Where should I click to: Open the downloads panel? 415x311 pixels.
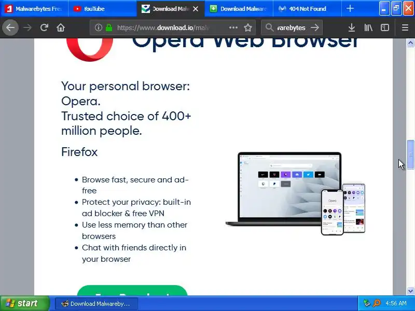[x=352, y=27]
